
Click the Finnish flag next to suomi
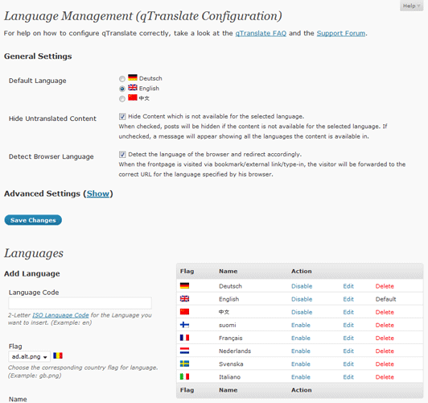pos(184,325)
